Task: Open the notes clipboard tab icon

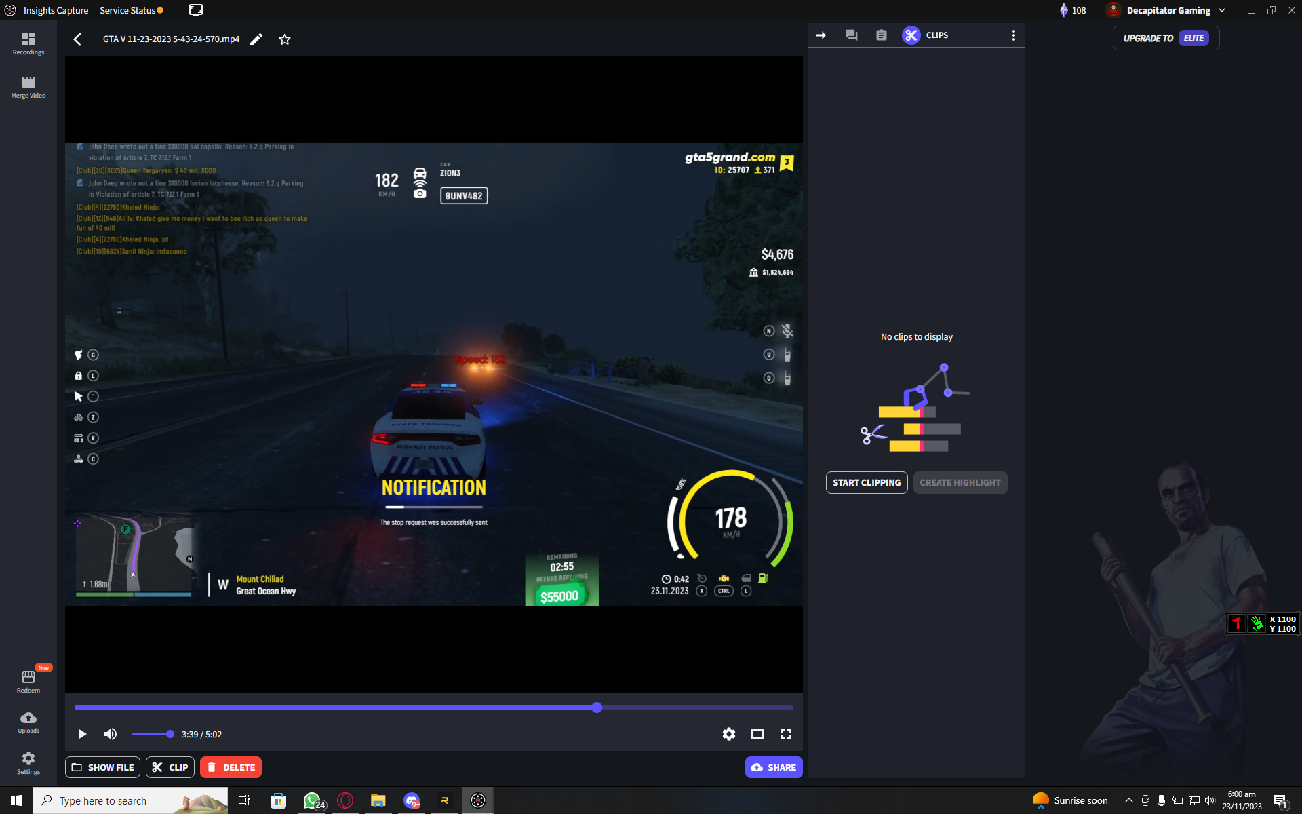Action: point(882,35)
